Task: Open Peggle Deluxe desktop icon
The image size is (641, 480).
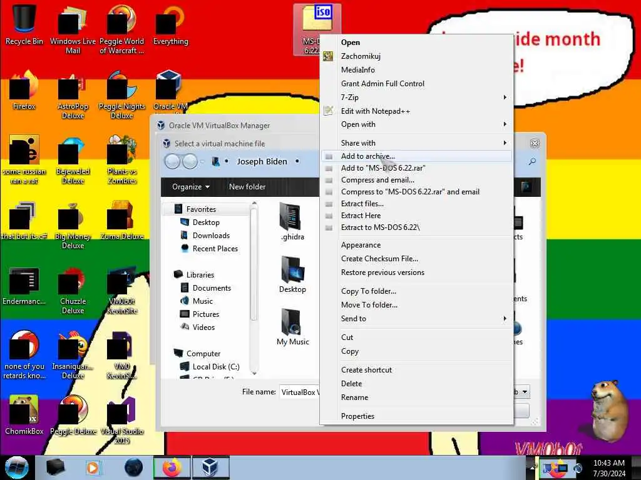Action: [x=73, y=415]
